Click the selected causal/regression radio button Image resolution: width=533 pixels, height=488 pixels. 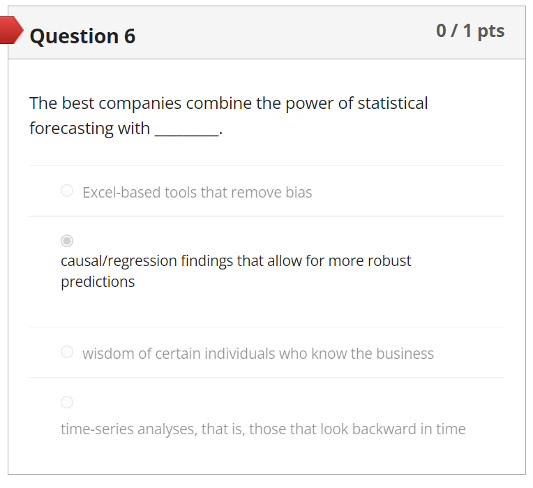[67, 241]
